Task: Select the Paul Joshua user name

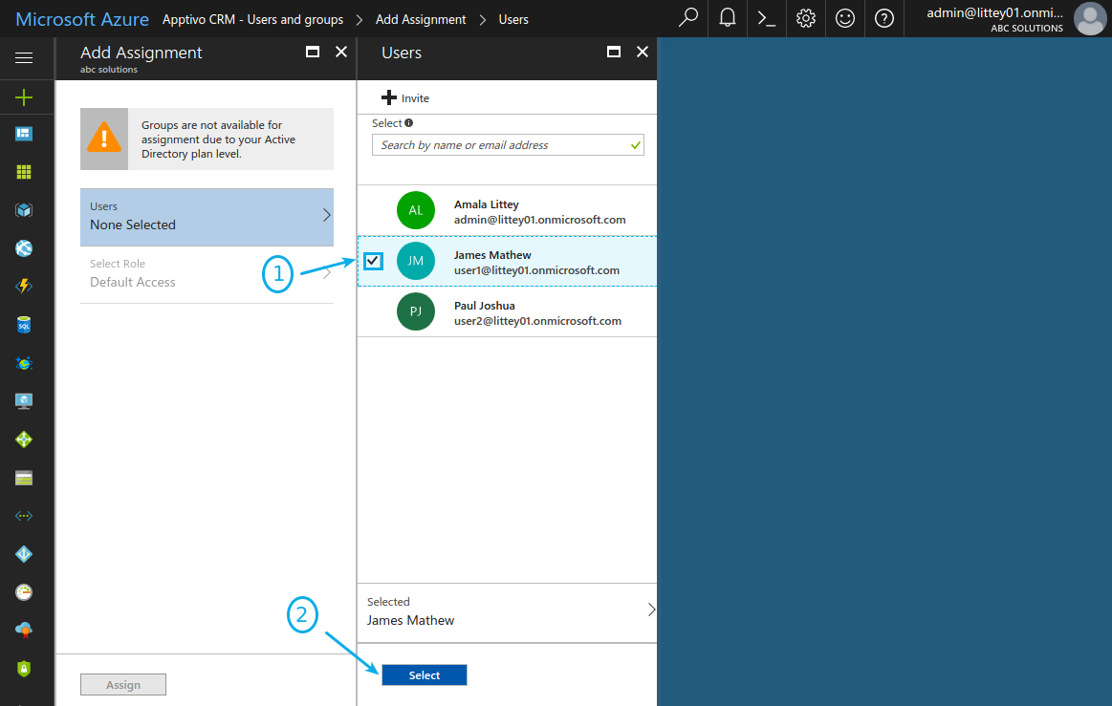Action: pos(485,306)
